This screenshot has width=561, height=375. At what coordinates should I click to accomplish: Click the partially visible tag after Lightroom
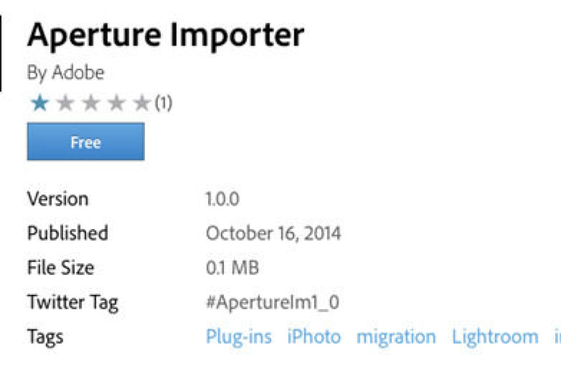click(557, 337)
